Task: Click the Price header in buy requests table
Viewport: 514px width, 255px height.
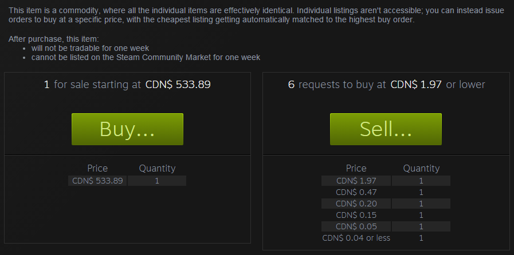Action: coord(356,168)
